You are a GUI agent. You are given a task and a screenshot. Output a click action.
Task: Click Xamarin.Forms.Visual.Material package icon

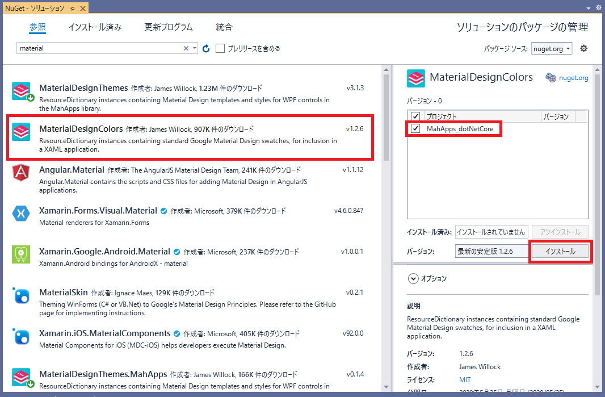pyautogui.click(x=21, y=214)
